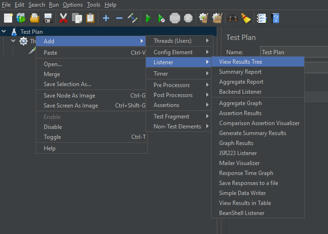Click the New test plan icon
Viewport: 328px width, 234px height.
tap(8, 18)
